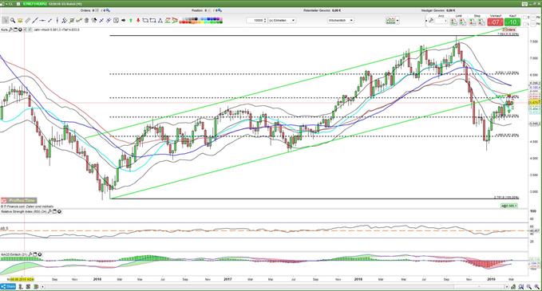Viewport: 542px width, 291px height.
Task: Click the highlighted date label on time axis
Action: point(22,279)
